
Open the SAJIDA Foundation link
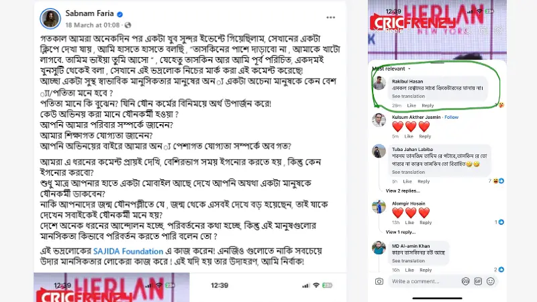coord(128,251)
